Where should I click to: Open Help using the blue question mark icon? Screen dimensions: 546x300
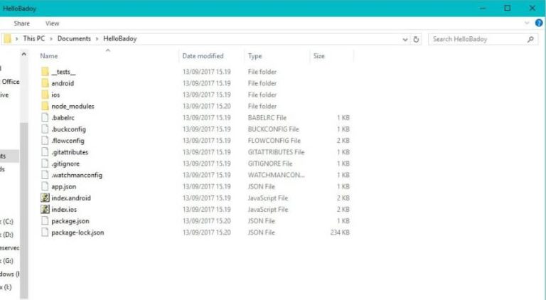[539, 23]
